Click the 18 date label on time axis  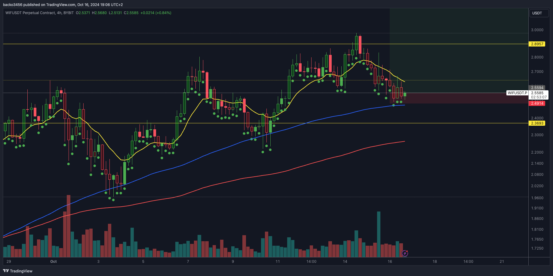(x=435, y=262)
